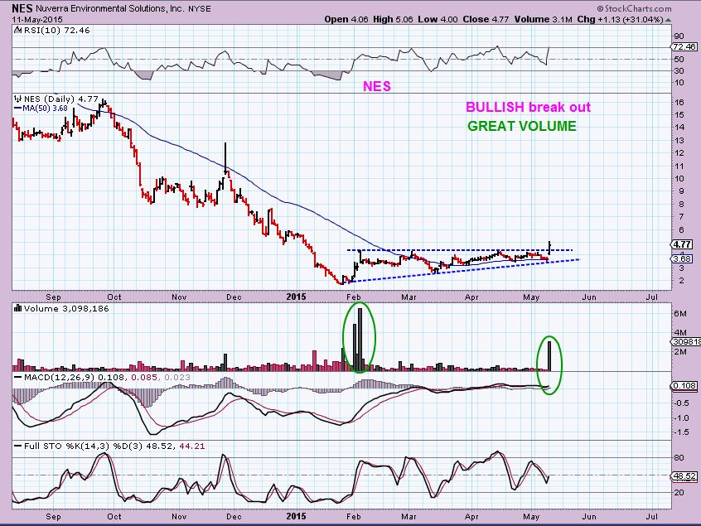Click the 4.77 price tag on the right axis
Image resolution: width=701 pixels, height=526 pixels.
pos(682,244)
